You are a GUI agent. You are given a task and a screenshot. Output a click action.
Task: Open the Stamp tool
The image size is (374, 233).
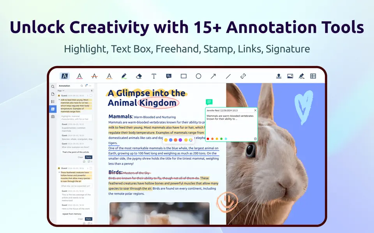[279, 76]
